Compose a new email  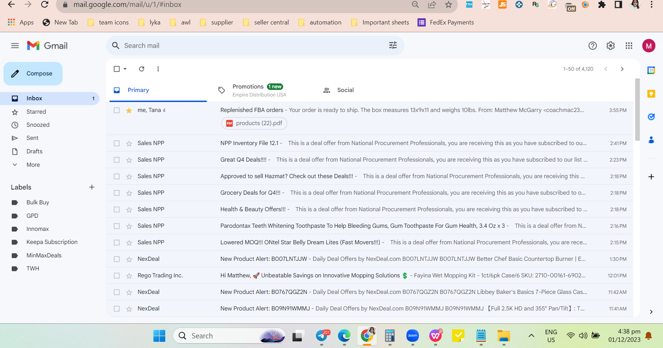(x=33, y=74)
